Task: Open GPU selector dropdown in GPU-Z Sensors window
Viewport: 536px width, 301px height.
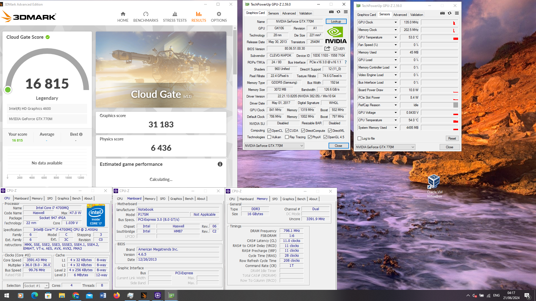Action: pyautogui.click(x=385, y=147)
